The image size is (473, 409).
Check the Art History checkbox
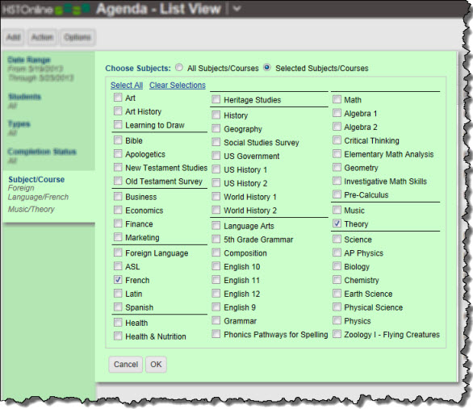[x=118, y=111]
